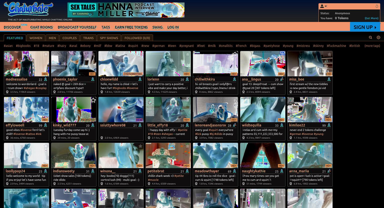Toggle the follow star on kimilee22 thumbnail
384x208 pixels.
coord(329,100)
